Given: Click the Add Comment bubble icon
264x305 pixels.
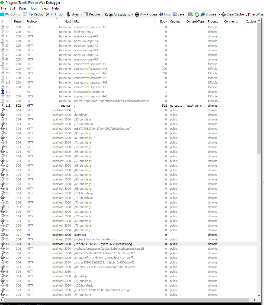Looking at the screenshot, I should tap(25, 14).
